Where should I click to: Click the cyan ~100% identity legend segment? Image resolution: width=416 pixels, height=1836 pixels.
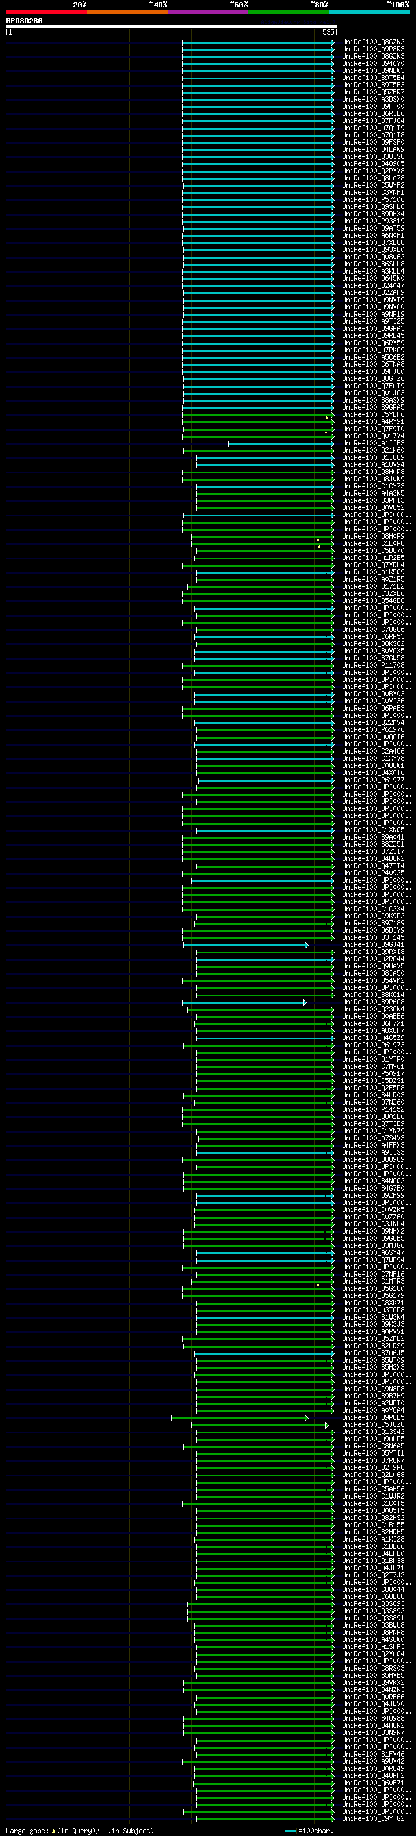tap(369, 12)
